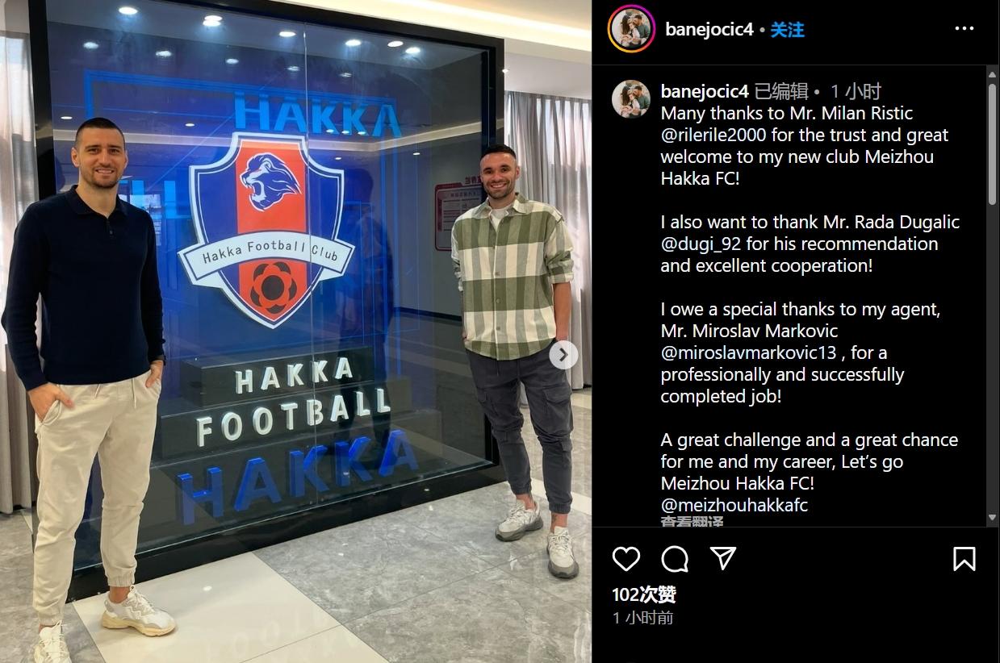This screenshot has width=1000, height=663.
Task: Visit the @dugi_92 profile mention
Action: [701, 244]
